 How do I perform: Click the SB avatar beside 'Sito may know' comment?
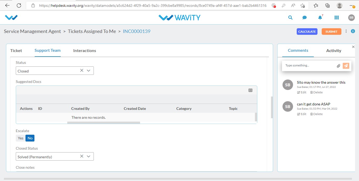pyautogui.click(x=288, y=85)
